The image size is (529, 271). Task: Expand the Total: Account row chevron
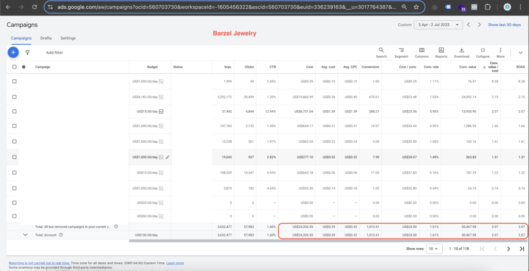25,234
